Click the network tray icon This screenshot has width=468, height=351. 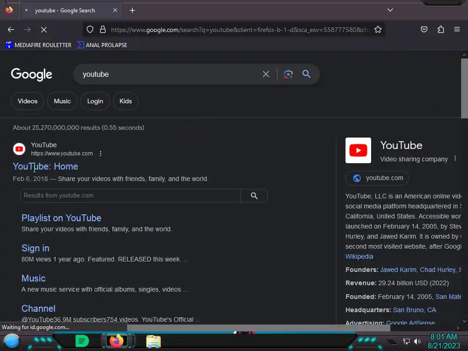[x=406, y=341]
